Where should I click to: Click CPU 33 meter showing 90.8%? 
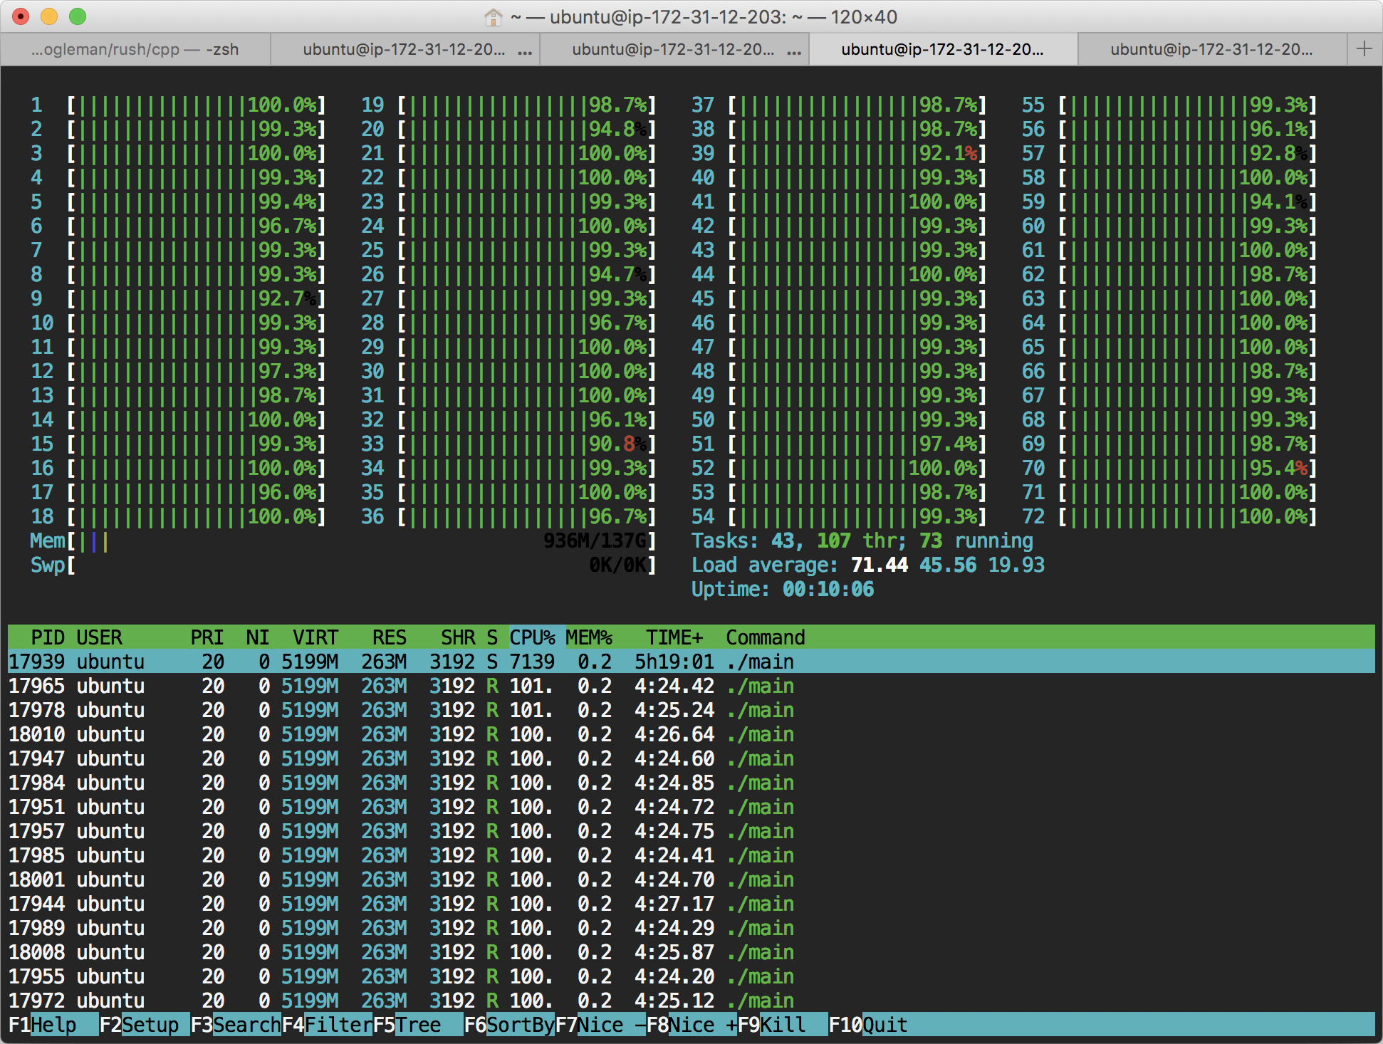click(508, 444)
